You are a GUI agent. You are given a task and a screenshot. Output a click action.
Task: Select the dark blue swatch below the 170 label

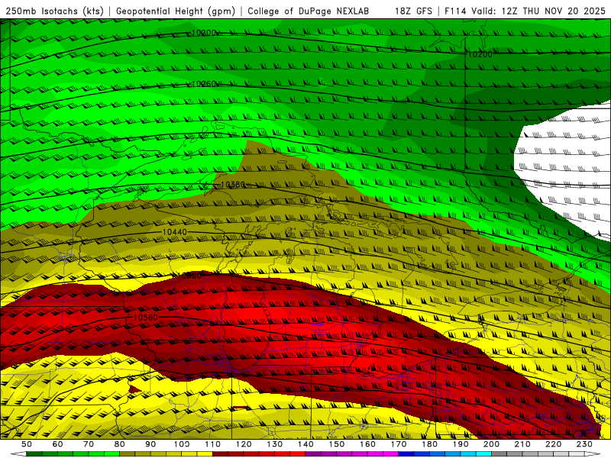coord(406,454)
